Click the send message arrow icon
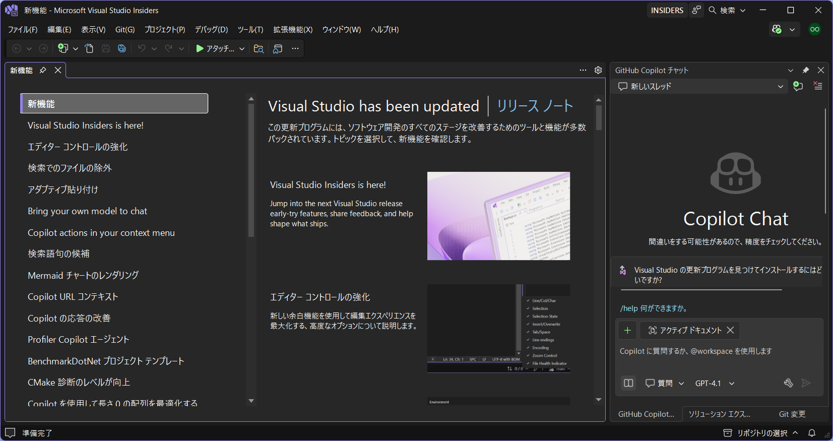 [x=806, y=383]
